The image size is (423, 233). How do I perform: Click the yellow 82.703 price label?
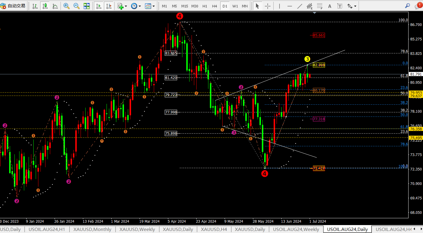[x=319, y=65]
